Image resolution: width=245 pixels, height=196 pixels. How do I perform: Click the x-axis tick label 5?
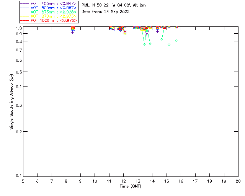point(23,181)
